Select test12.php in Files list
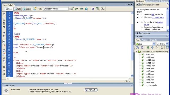The image size is (170, 95). 150,66
